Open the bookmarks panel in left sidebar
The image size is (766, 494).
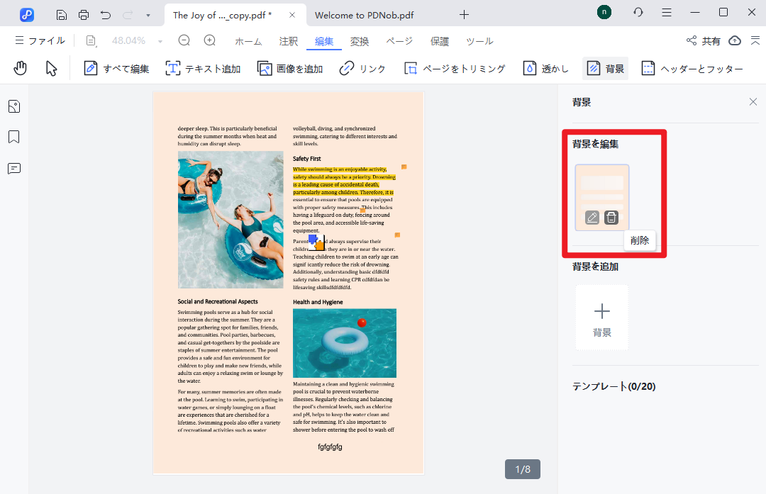(x=13, y=137)
